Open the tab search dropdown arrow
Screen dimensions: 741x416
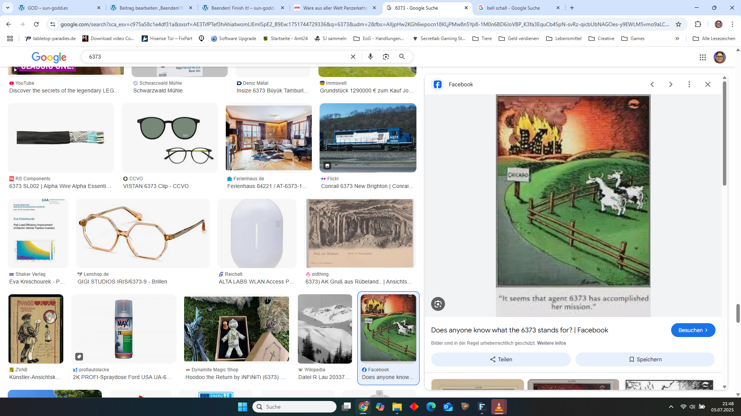pos(8,8)
